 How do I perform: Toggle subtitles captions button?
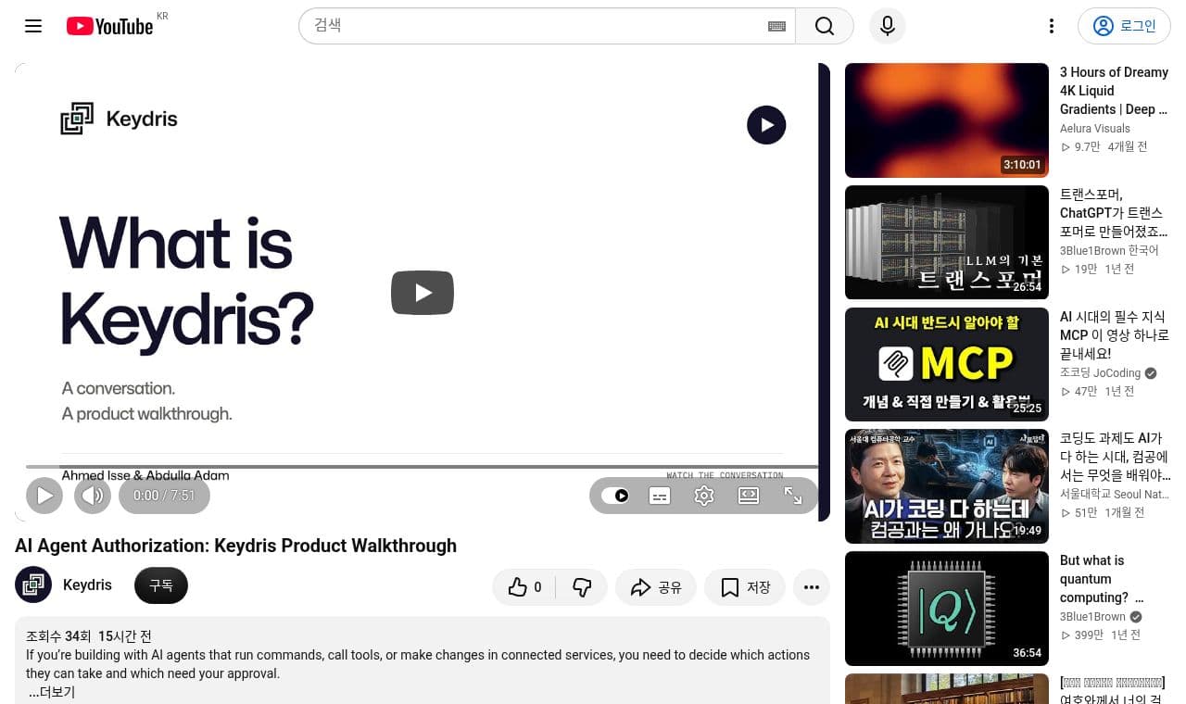click(x=660, y=496)
